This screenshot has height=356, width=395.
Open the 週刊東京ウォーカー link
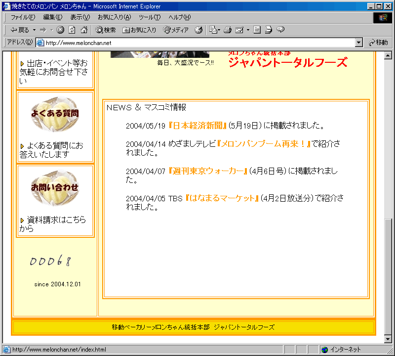click(x=208, y=171)
